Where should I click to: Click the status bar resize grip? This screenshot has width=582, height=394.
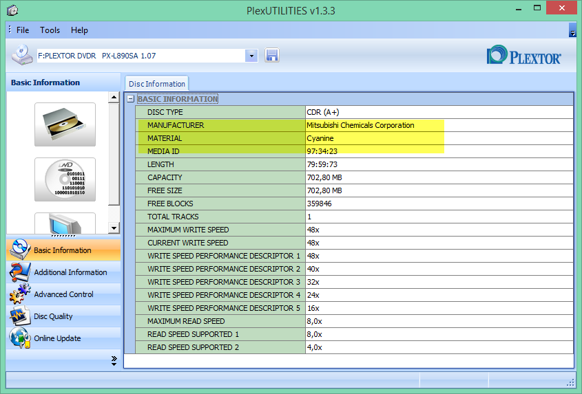click(570, 383)
